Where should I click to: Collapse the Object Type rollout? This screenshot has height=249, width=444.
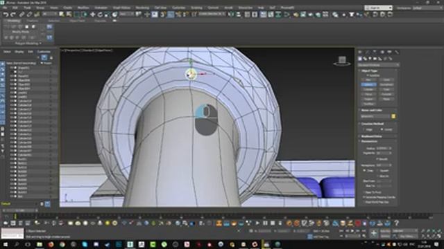point(370,71)
